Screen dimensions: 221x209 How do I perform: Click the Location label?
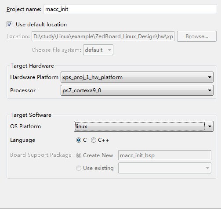18,36
